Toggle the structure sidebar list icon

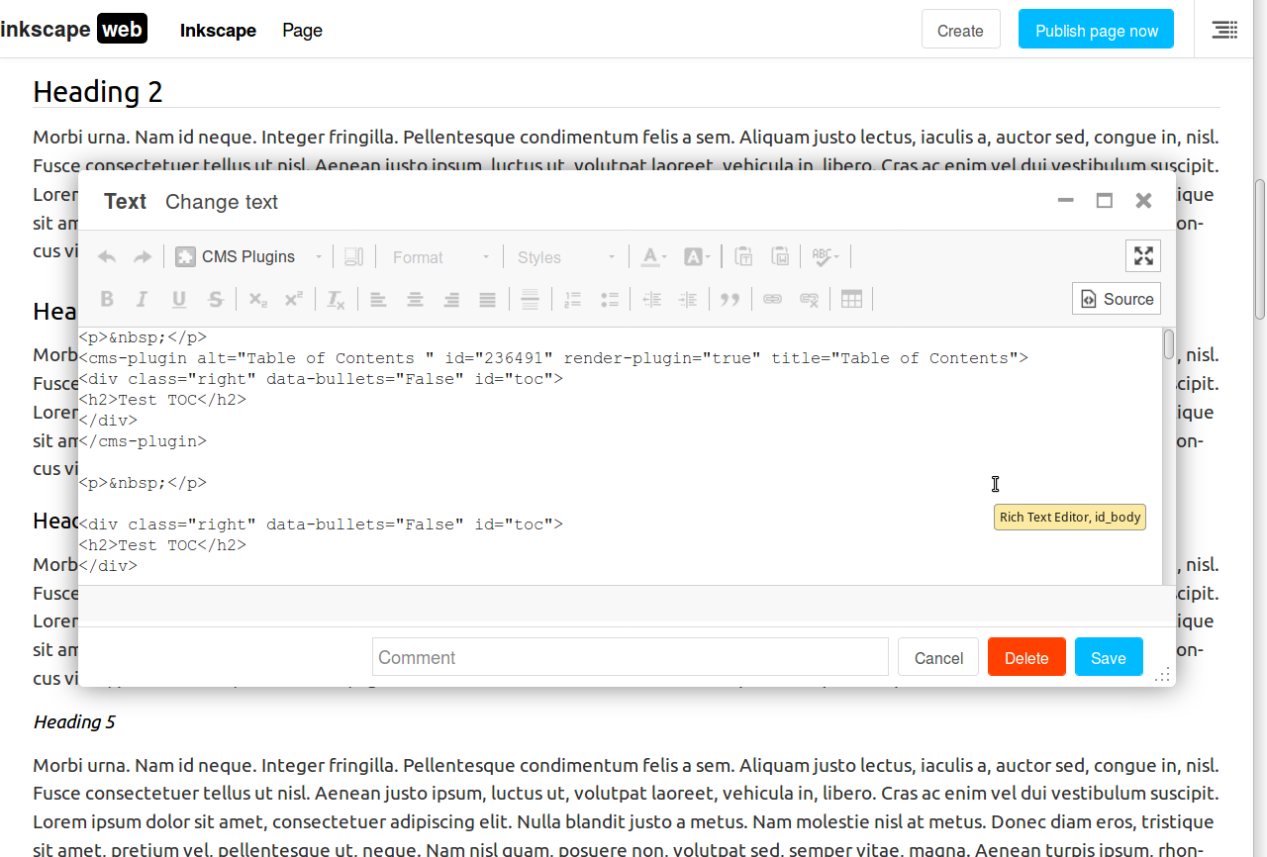pyautogui.click(x=1224, y=30)
